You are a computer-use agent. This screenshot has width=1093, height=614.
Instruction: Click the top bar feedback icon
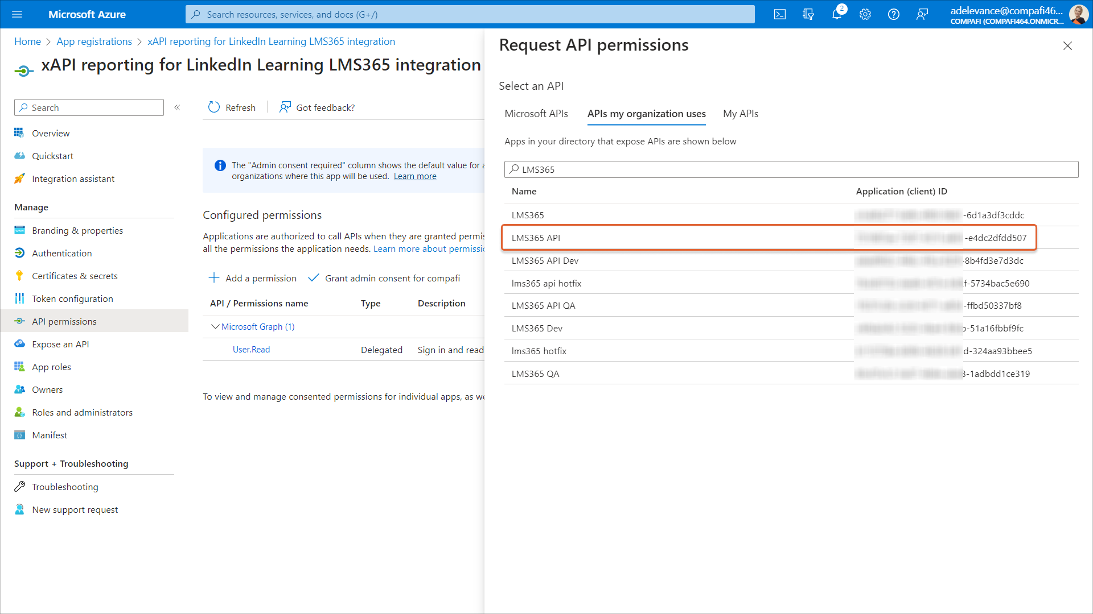922,14
